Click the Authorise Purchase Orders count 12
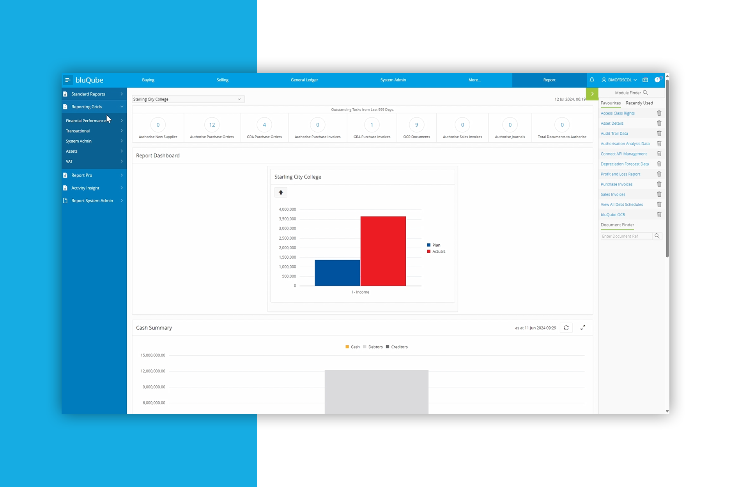The height and width of the screenshot is (487, 731). (212, 125)
